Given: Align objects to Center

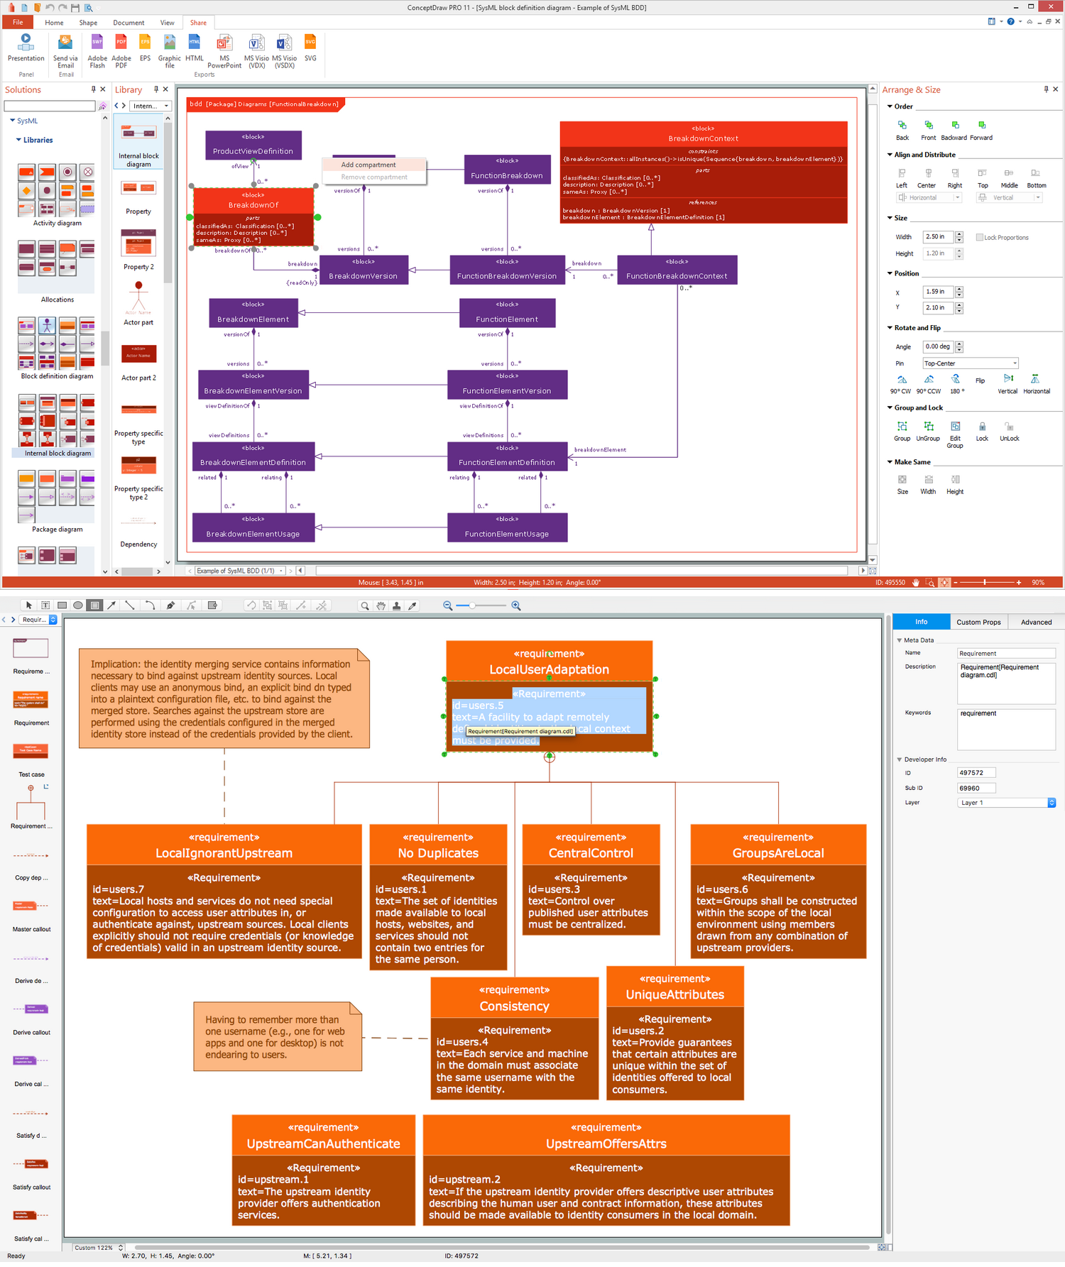Looking at the screenshot, I should click(927, 177).
